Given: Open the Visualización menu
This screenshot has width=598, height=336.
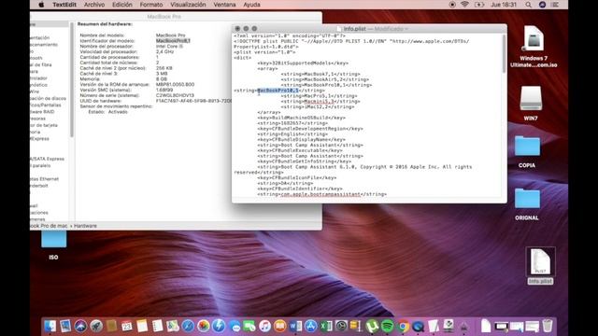Looking at the screenshot, I should click(188, 5).
